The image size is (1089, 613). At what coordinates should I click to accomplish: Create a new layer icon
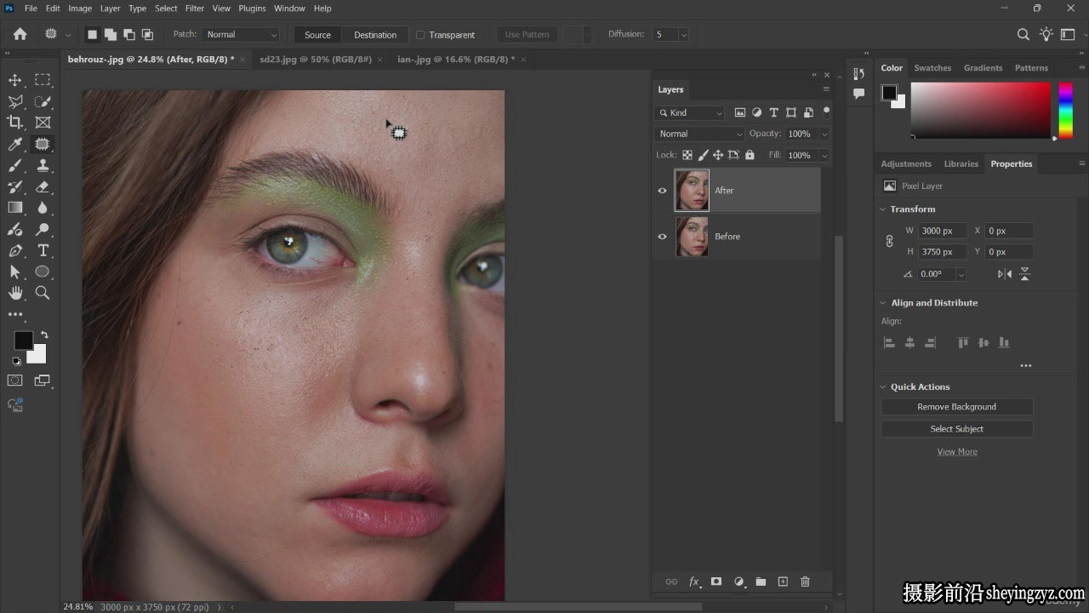783,581
